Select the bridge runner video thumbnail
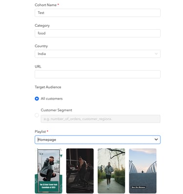183x194 pixels. [142, 171]
